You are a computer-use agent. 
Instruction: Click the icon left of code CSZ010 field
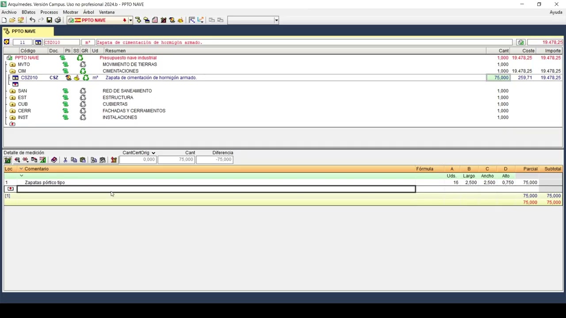click(x=38, y=42)
